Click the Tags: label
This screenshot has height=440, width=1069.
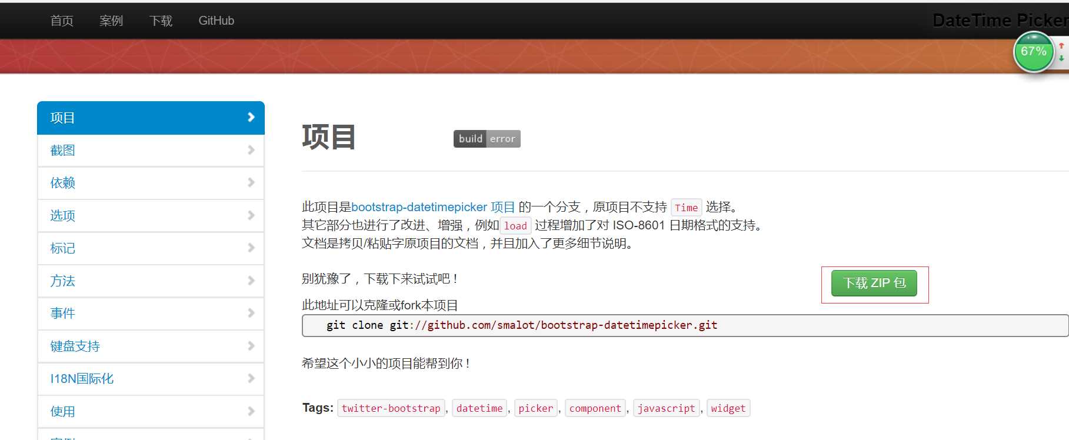[318, 408]
